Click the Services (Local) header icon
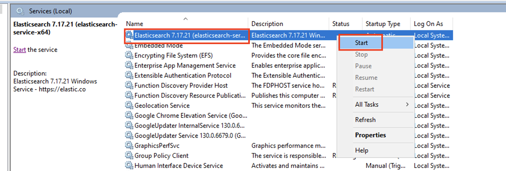This screenshot has height=171, width=506. [20, 11]
